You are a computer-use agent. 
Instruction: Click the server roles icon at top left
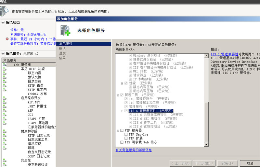(4, 11)
